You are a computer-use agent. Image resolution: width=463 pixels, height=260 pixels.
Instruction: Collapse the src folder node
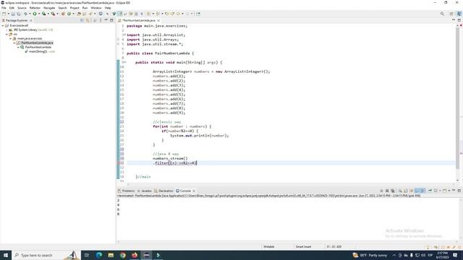coord(7,34)
